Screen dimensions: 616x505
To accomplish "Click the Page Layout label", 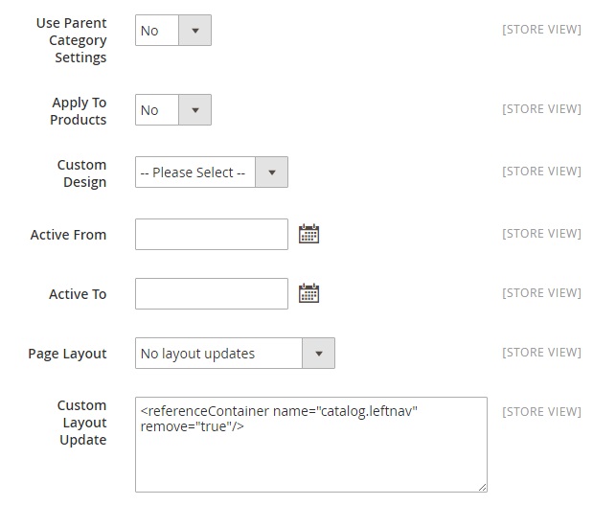I will 67,354.
